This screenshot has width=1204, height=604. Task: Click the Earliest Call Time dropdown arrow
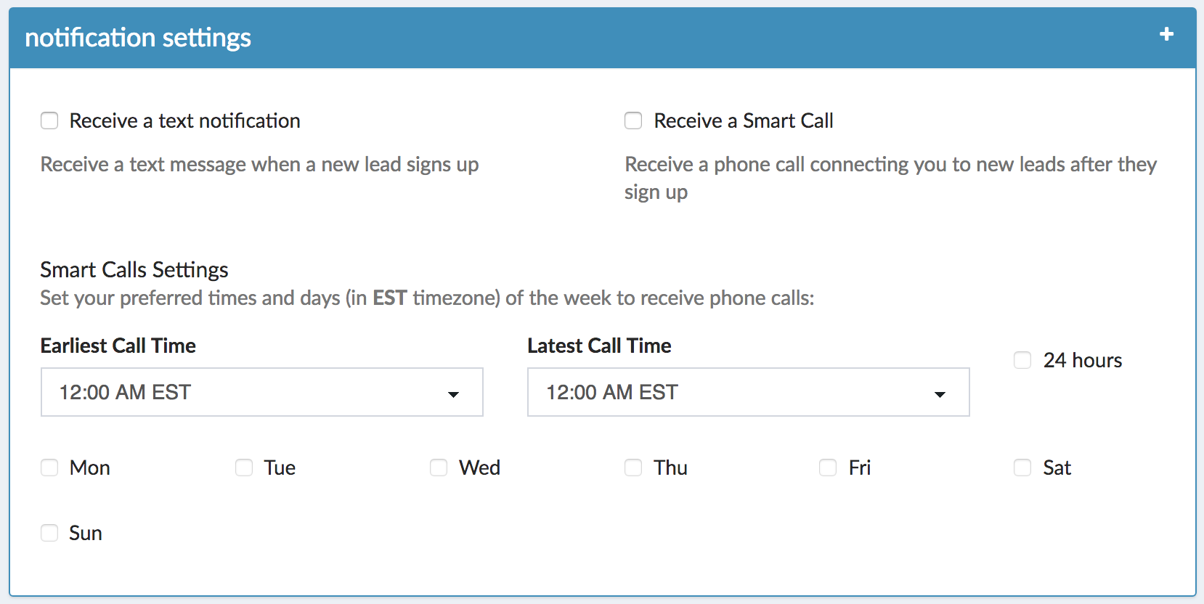point(453,394)
